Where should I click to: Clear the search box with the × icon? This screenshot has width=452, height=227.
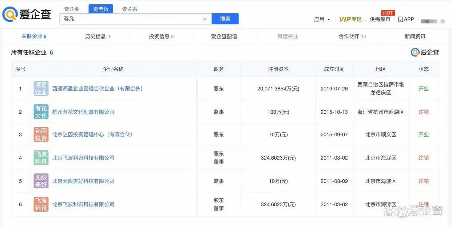click(205, 19)
